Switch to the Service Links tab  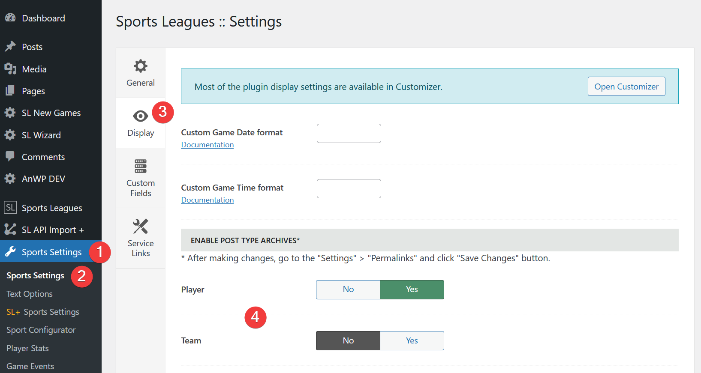tap(141, 238)
